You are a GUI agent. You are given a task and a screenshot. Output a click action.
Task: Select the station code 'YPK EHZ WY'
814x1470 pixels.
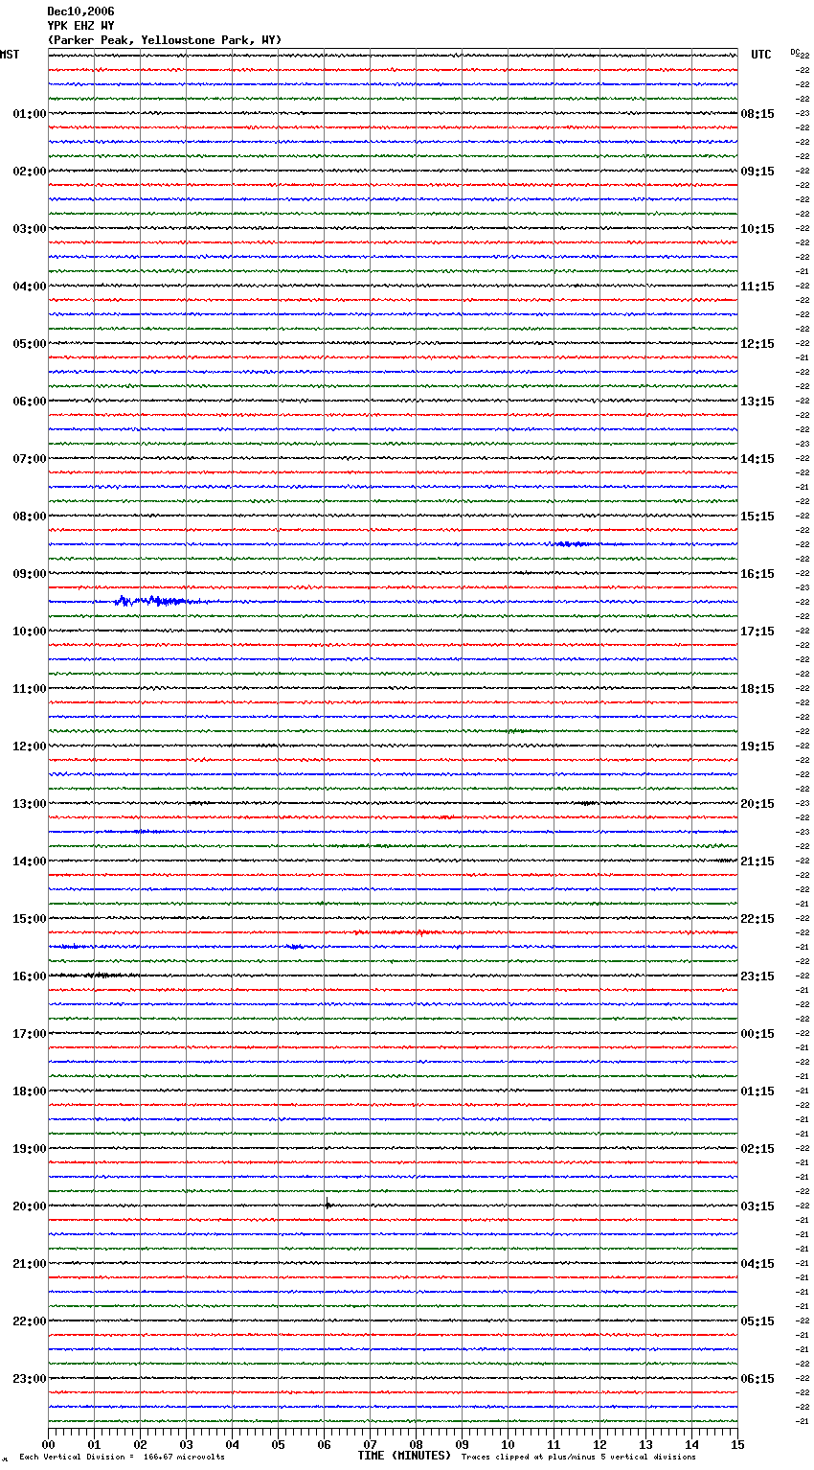(80, 26)
